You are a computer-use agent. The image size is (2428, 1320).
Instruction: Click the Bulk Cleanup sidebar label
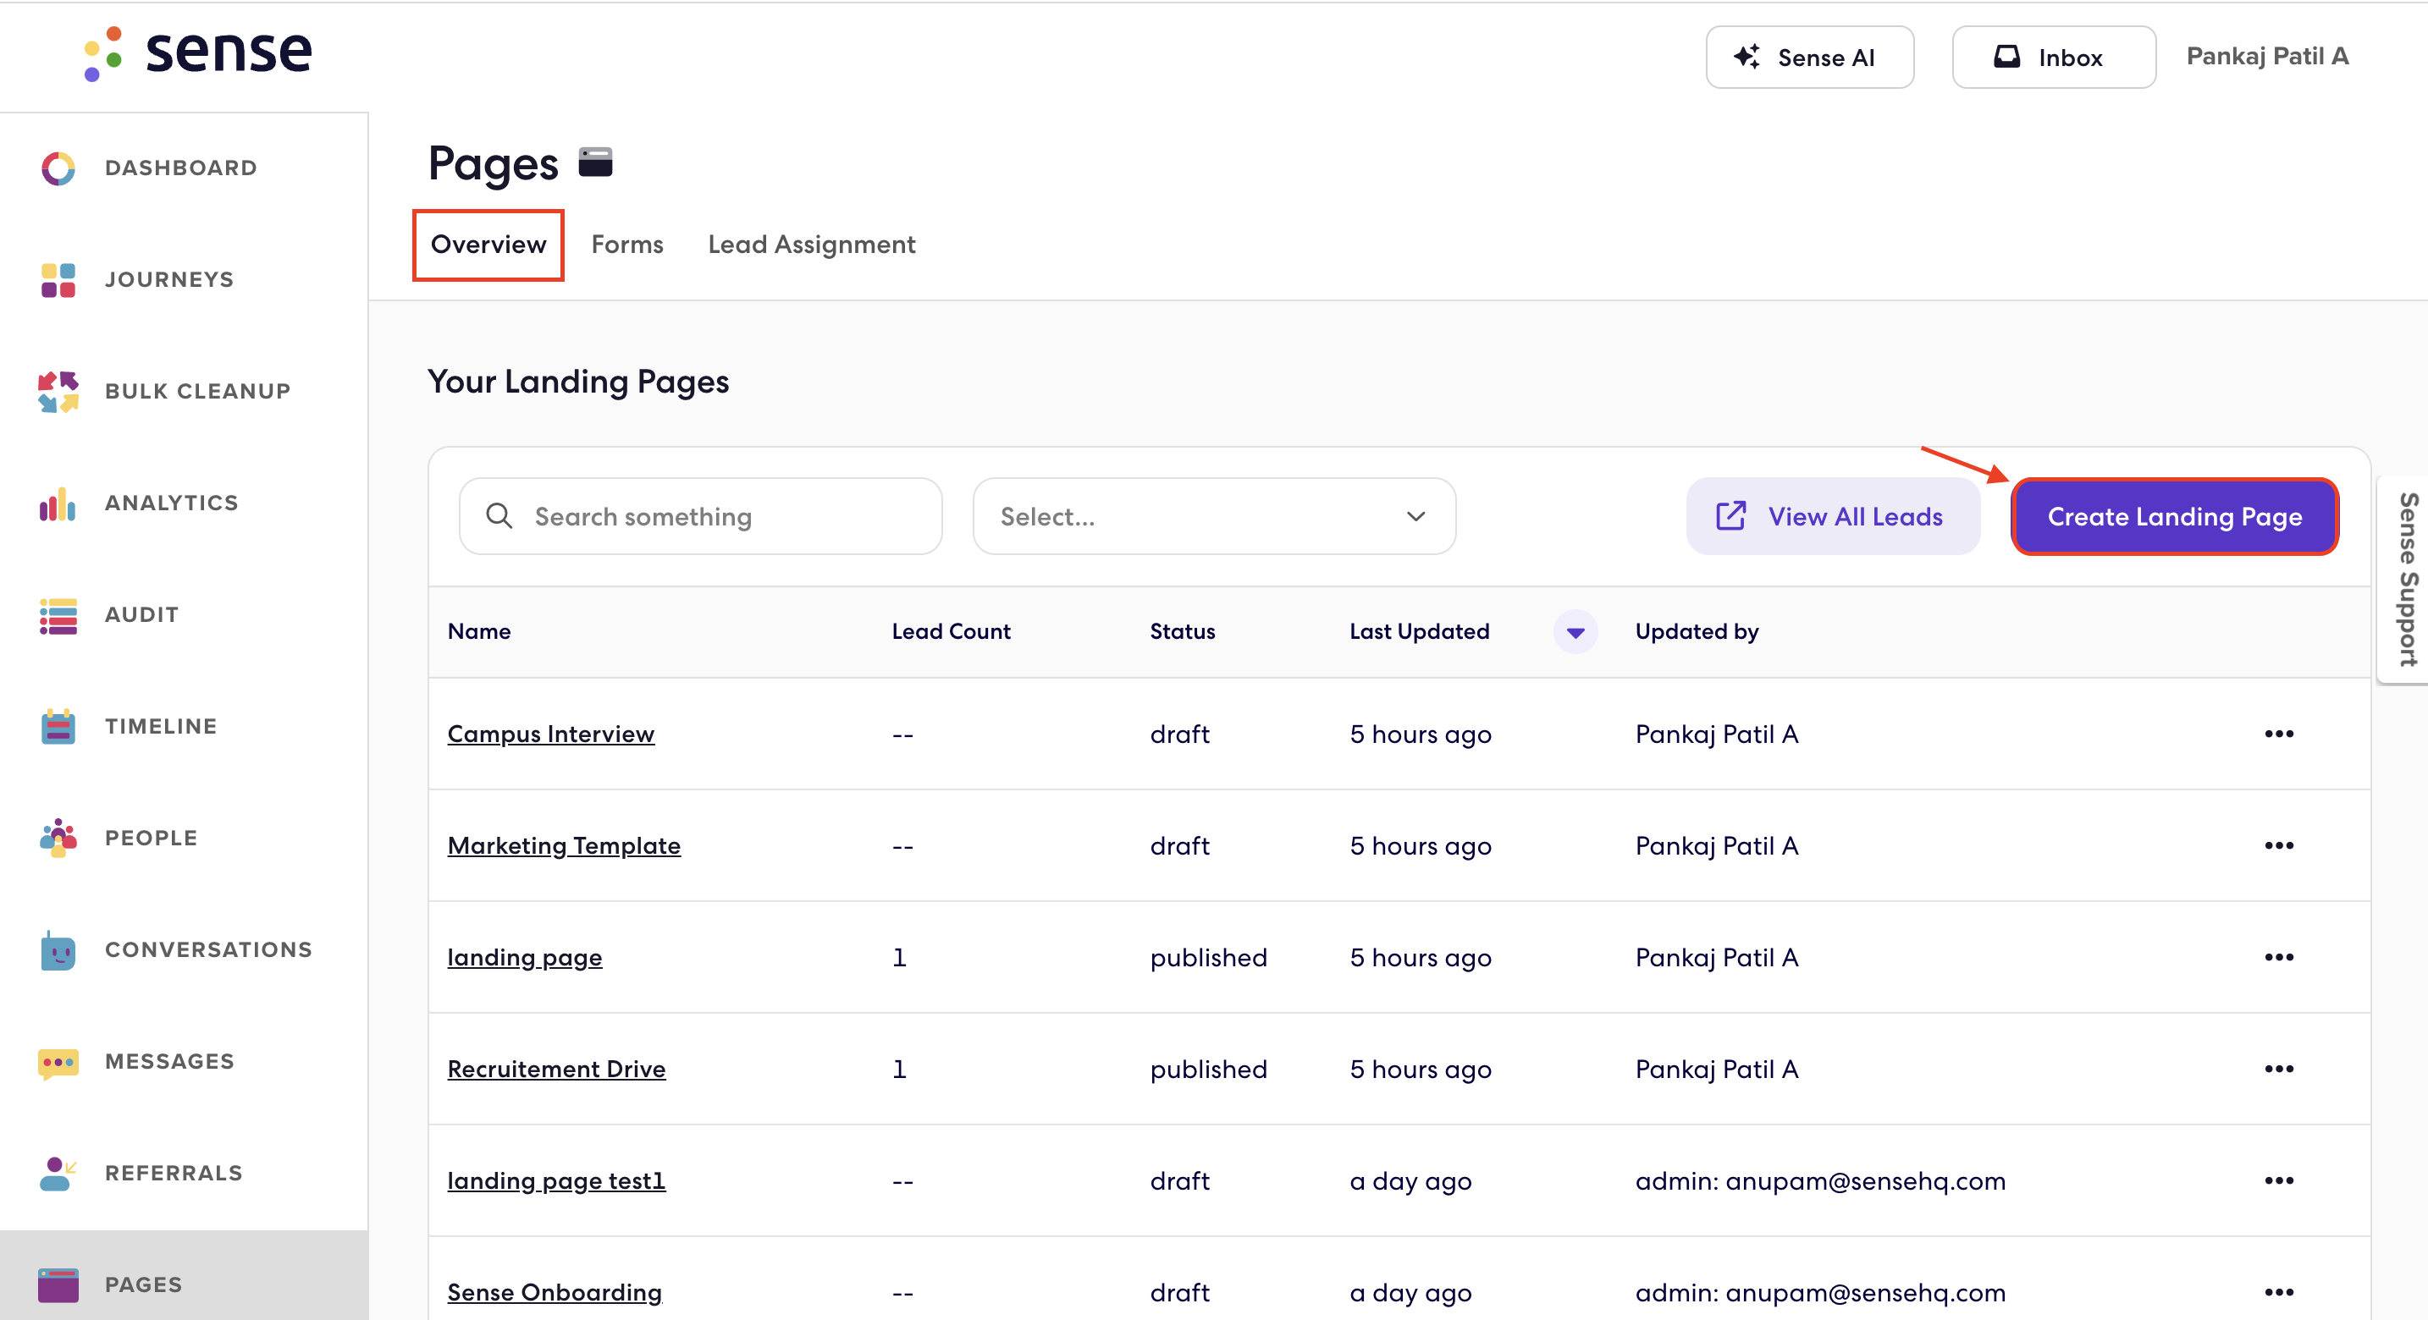(197, 391)
